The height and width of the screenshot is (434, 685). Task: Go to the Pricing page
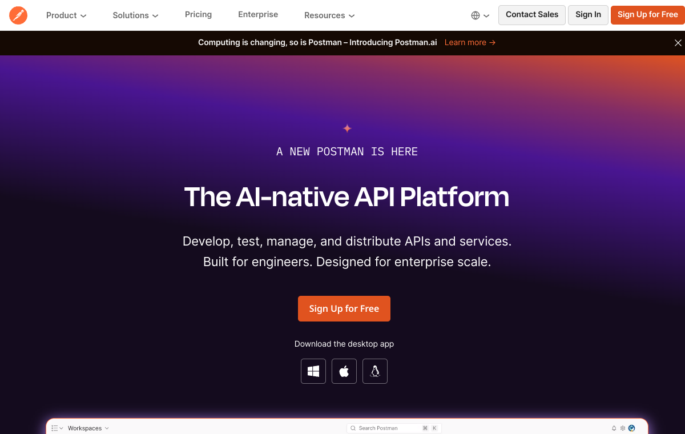pos(198,14)
